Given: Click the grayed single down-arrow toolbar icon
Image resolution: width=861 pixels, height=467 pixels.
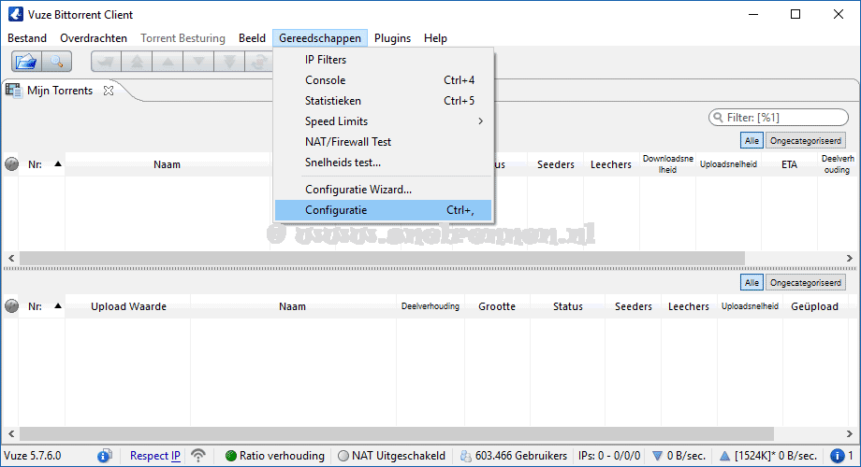Looking at the screenshot, I should tap(198, 62).
